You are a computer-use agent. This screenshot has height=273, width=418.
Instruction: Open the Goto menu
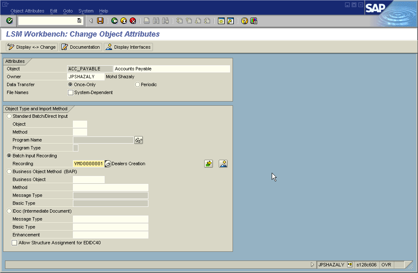[68, 11]
